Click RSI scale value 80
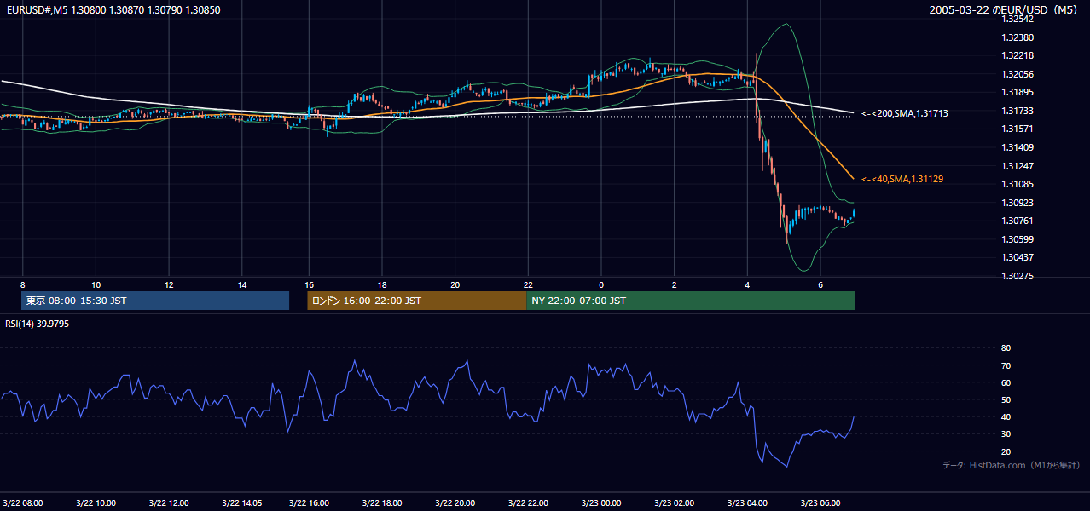 click(x=1006, y=348)
